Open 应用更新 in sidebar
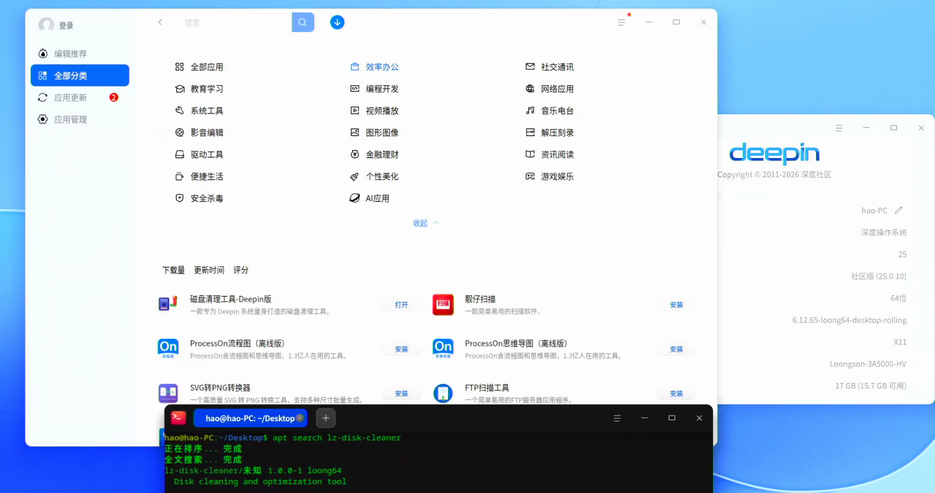Image resolution: width=935 pixels, height=493 pixels. pyautogui.click(x=80, y=98)
